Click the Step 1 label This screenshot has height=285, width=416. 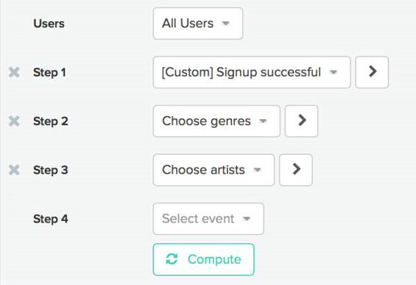49,73
